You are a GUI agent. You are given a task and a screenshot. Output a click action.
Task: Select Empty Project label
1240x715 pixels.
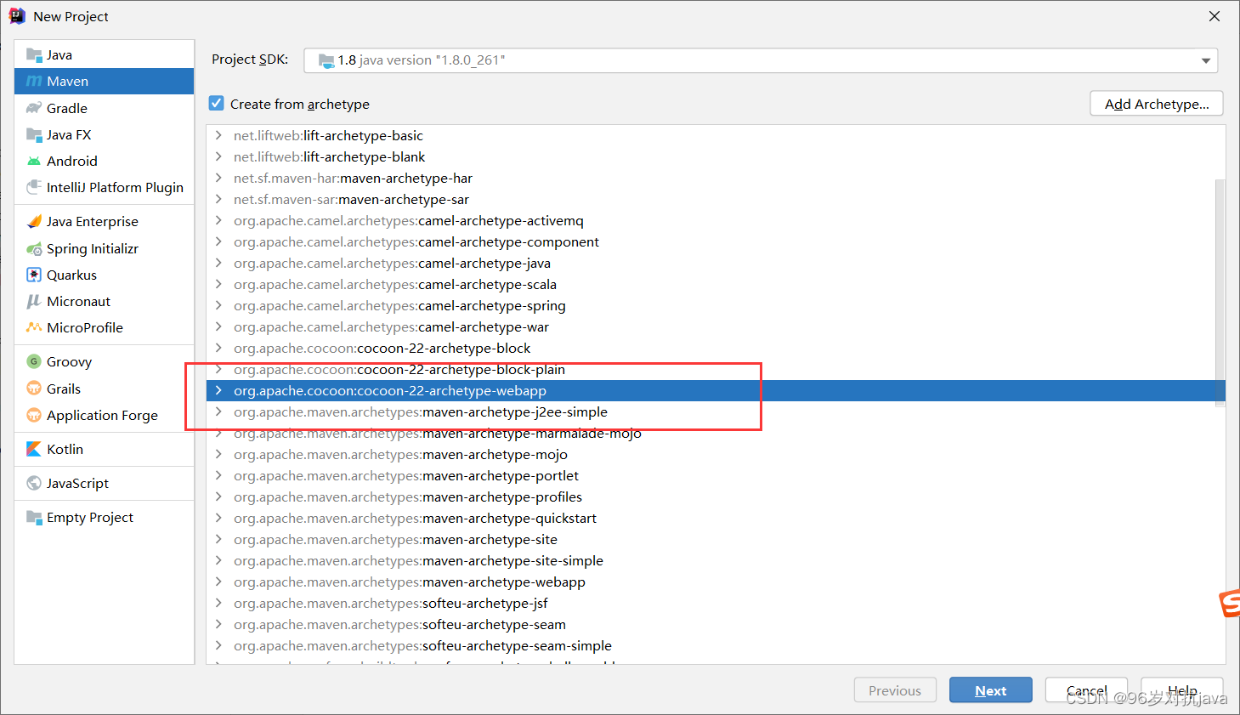[90, 517]
